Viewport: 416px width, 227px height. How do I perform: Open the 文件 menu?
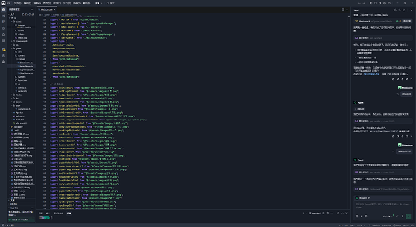point(17,3)
